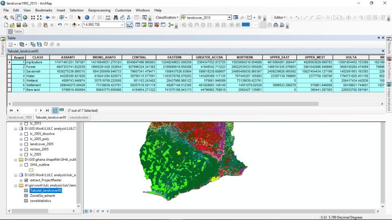Click the current record number field

(29, 110)
